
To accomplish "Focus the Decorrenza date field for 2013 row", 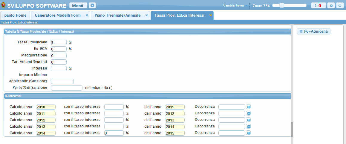I will click(x=232, y=126).
